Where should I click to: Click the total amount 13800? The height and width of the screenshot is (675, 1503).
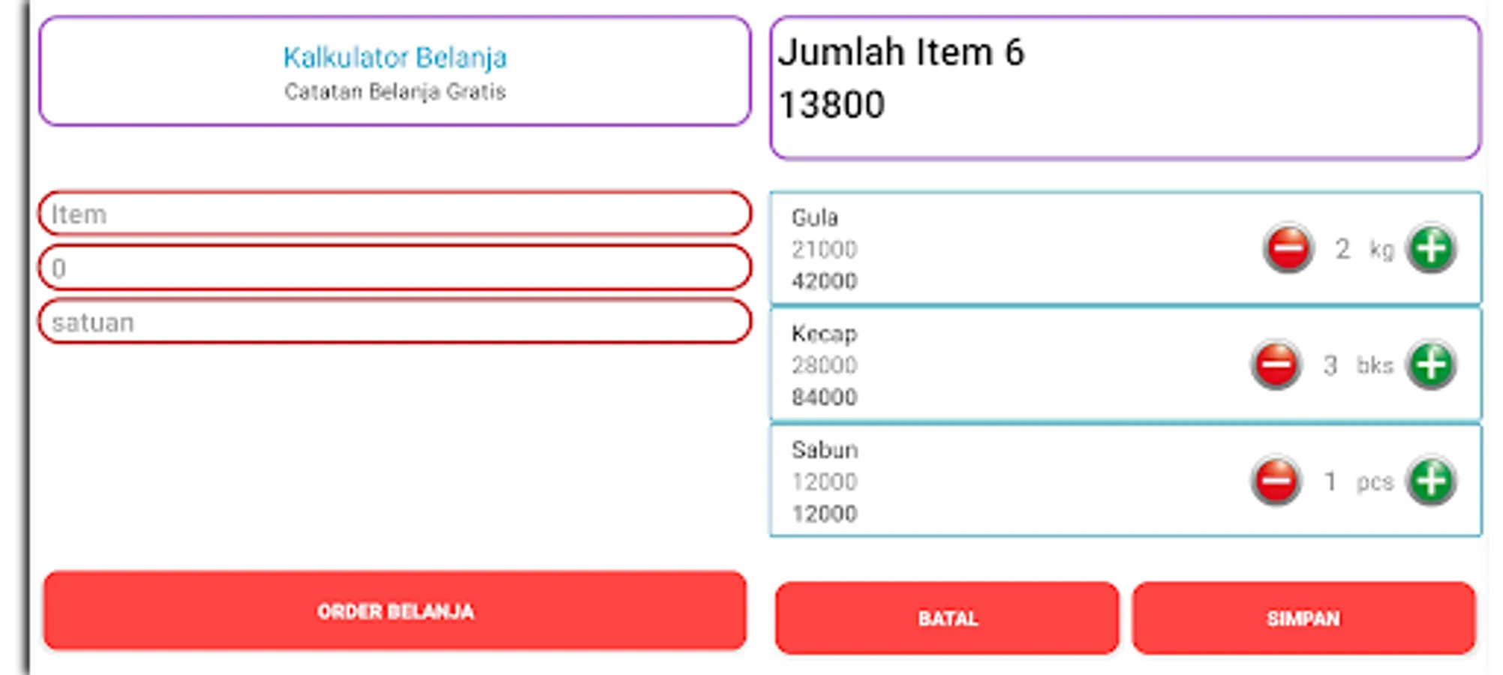pyautogui.click(x=832, y=105)
